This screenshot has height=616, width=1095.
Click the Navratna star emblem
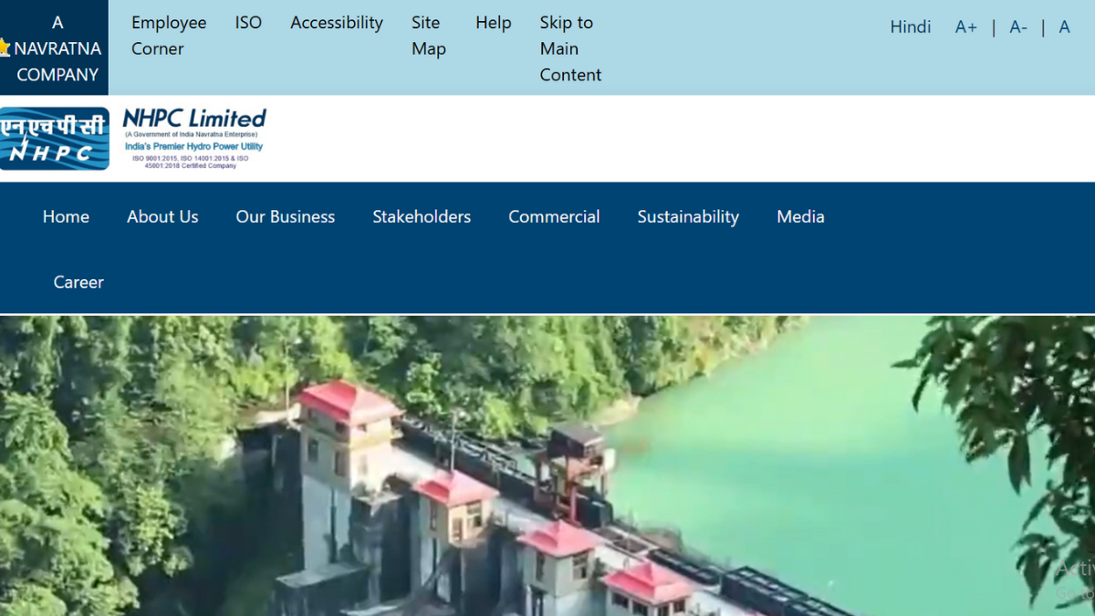click(4, 47)
